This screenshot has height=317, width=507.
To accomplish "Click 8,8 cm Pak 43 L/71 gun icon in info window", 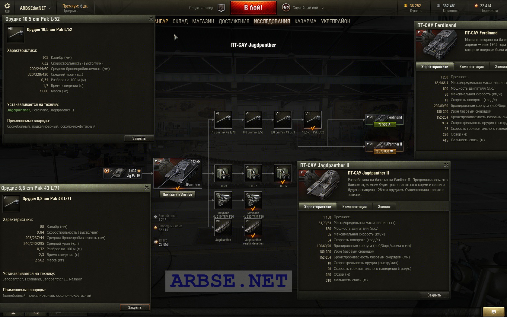I will [11, 204].
